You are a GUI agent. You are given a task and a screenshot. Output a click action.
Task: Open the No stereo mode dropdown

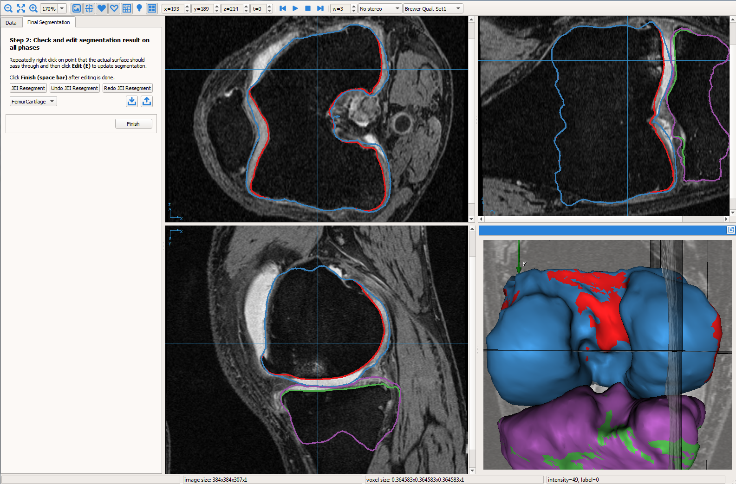point(379,9)
